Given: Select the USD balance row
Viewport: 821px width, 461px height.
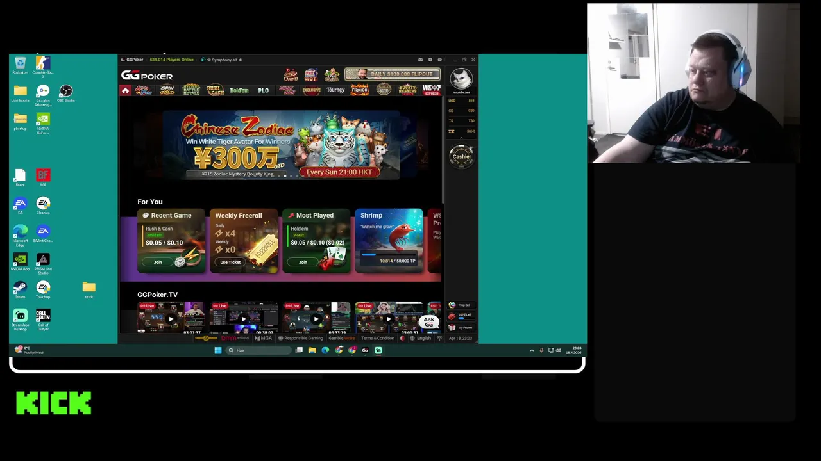Looking at the screenshot, I should (461, 101).
